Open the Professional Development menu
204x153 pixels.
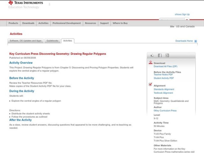[x=67, y=23]
